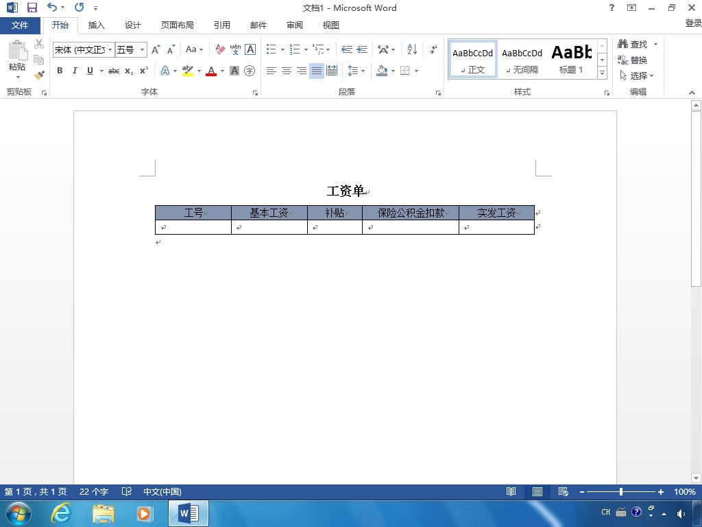This screenshot has width=702, height=527.
Task: Expand the styles gallery More arrow
Action: (603, 73)
